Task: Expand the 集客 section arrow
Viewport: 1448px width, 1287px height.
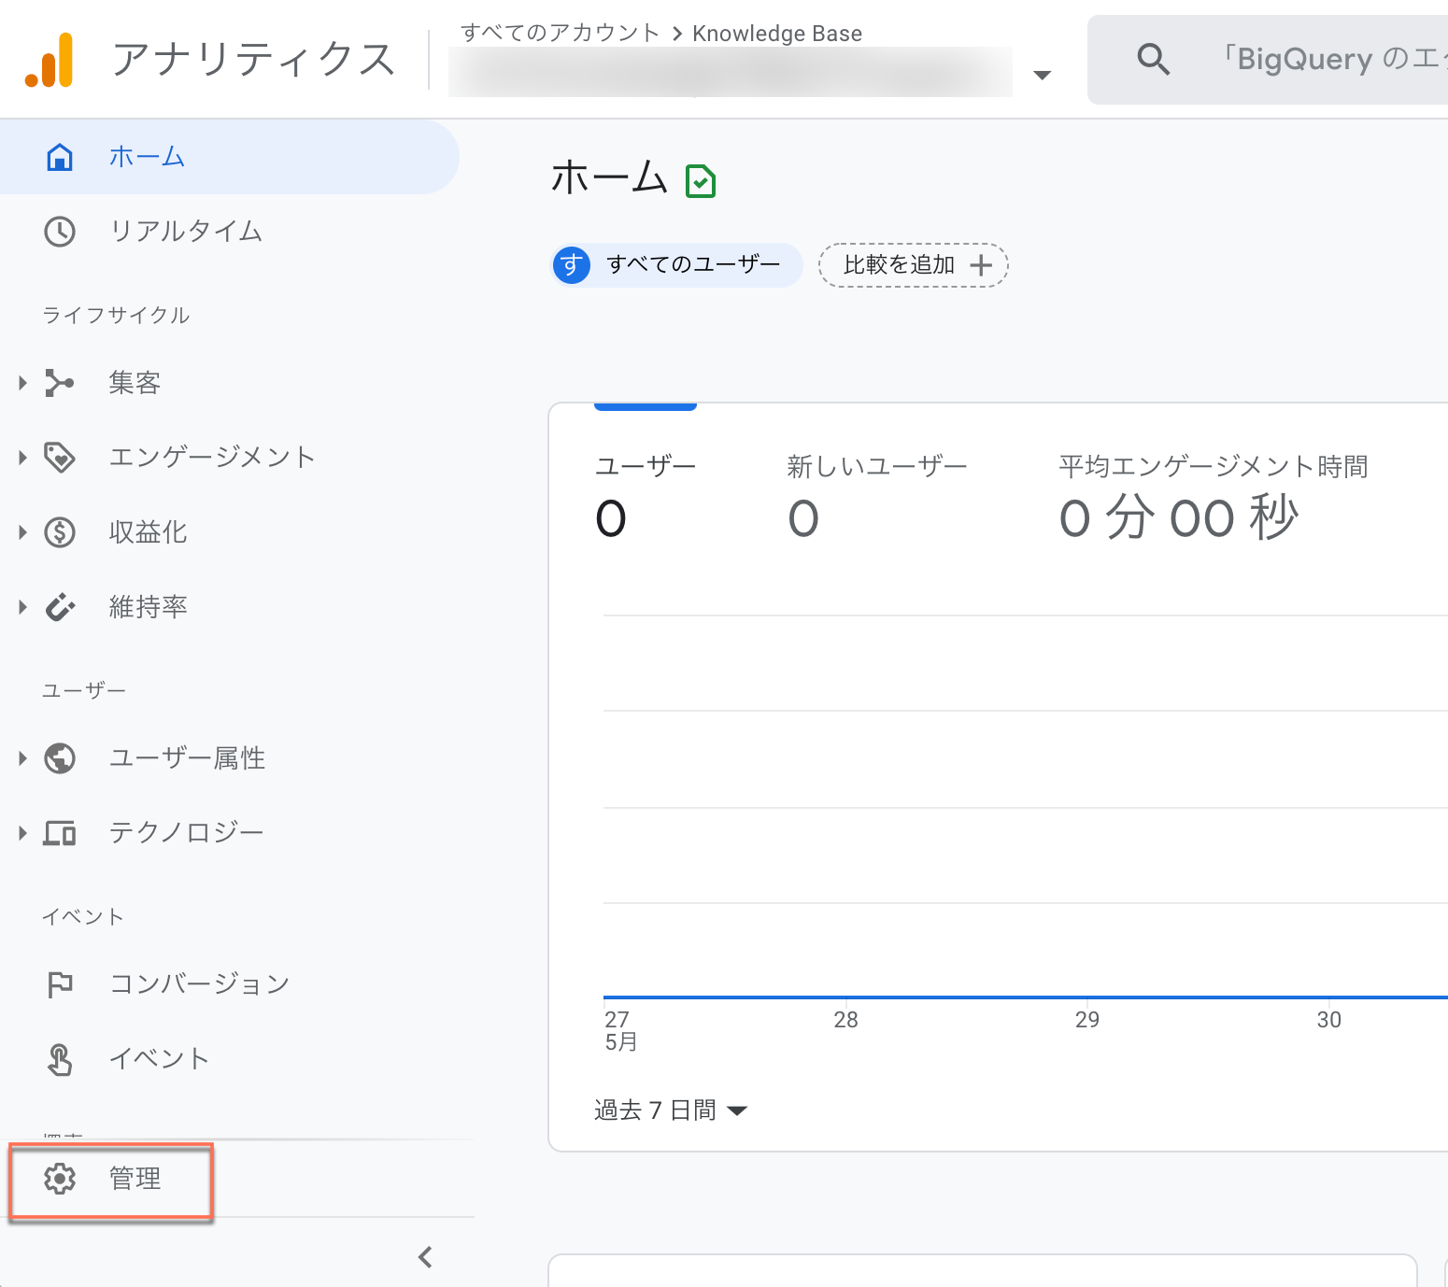Action: (x=22, y=383)
